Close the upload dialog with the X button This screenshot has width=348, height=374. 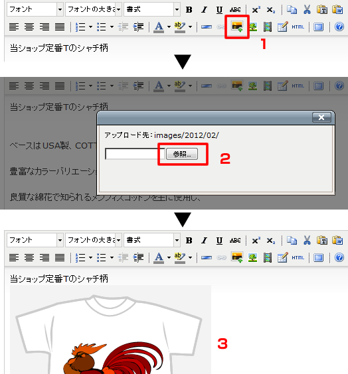pos(321,117)
